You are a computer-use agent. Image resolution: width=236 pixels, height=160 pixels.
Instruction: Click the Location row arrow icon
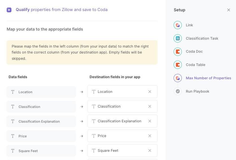82,92
